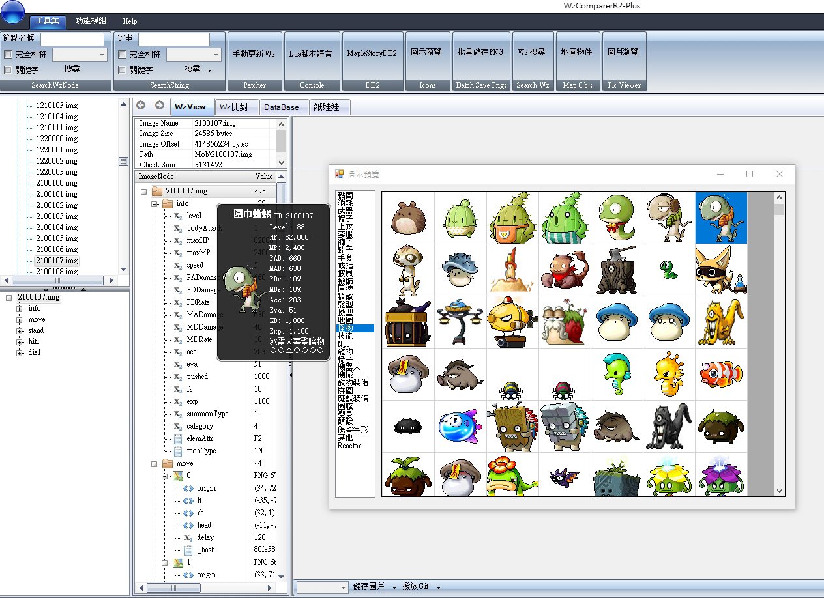Select the street lamp with bird nest thumbnail
The image size is (824, 598).
pyautogui.click(x=460, y=322)
